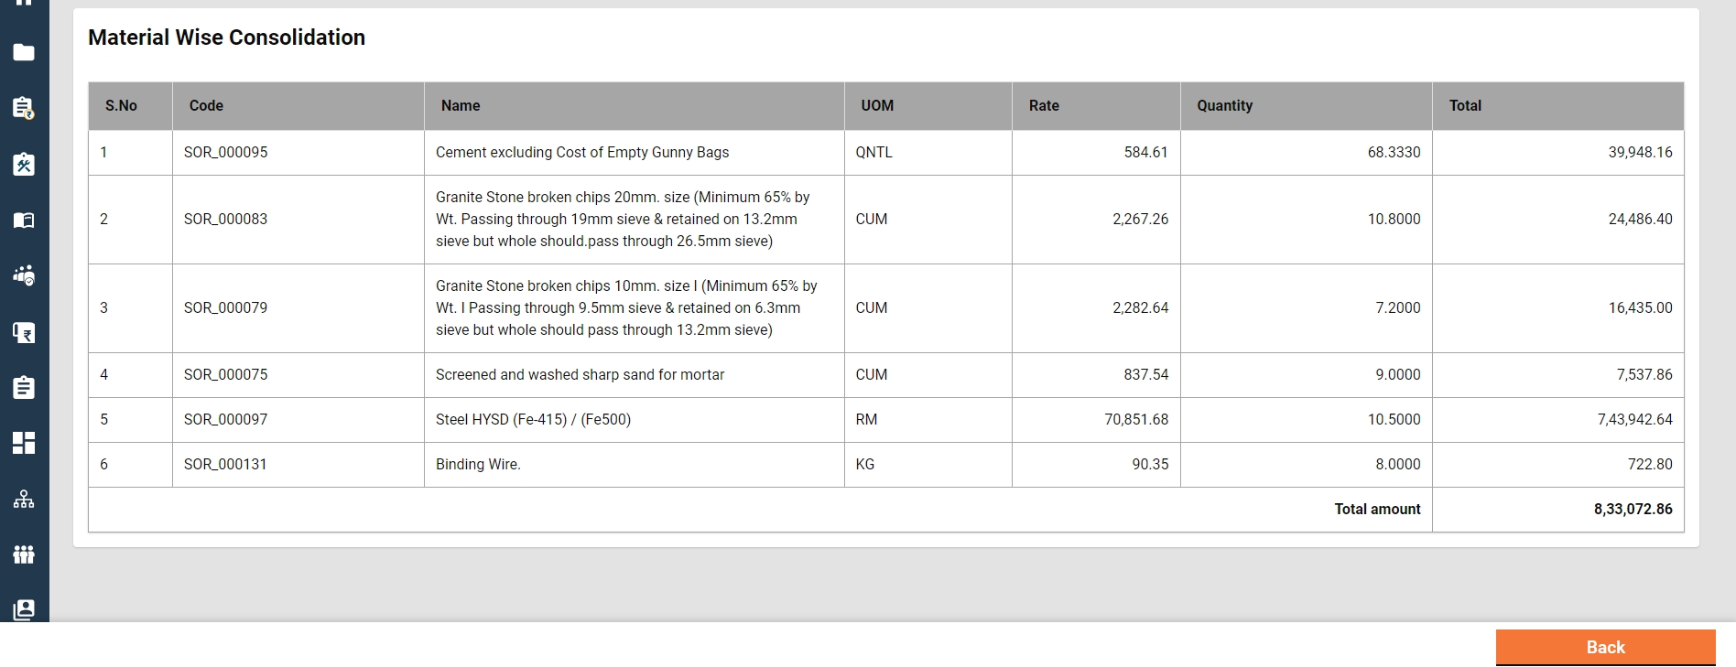Select the people with checkmark icon
1736x667 pixels.
[x=24, y=275]
